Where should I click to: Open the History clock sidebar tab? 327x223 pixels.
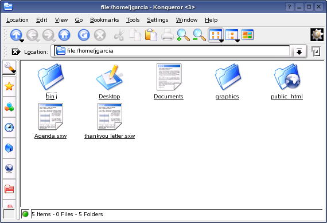(9, 128)
